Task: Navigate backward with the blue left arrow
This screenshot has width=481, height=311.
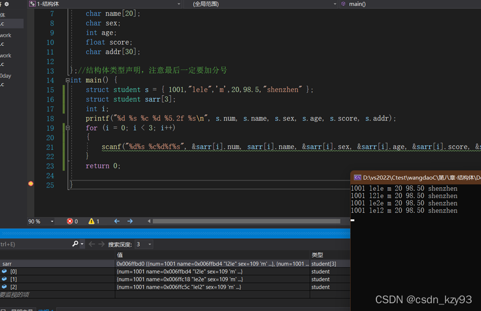Action: [117, 221]
